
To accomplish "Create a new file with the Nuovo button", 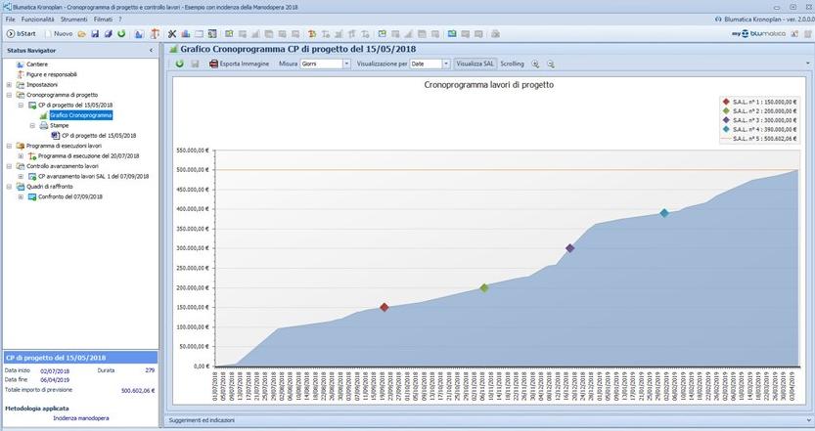I will pyautogui.click(x=59, y=33).
